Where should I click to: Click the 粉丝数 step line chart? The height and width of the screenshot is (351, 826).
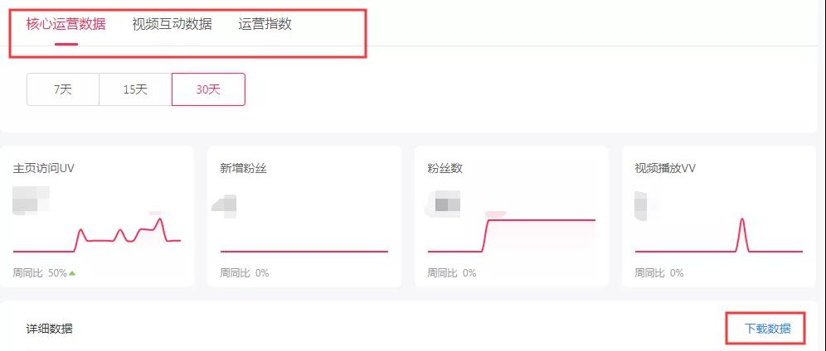512,236
